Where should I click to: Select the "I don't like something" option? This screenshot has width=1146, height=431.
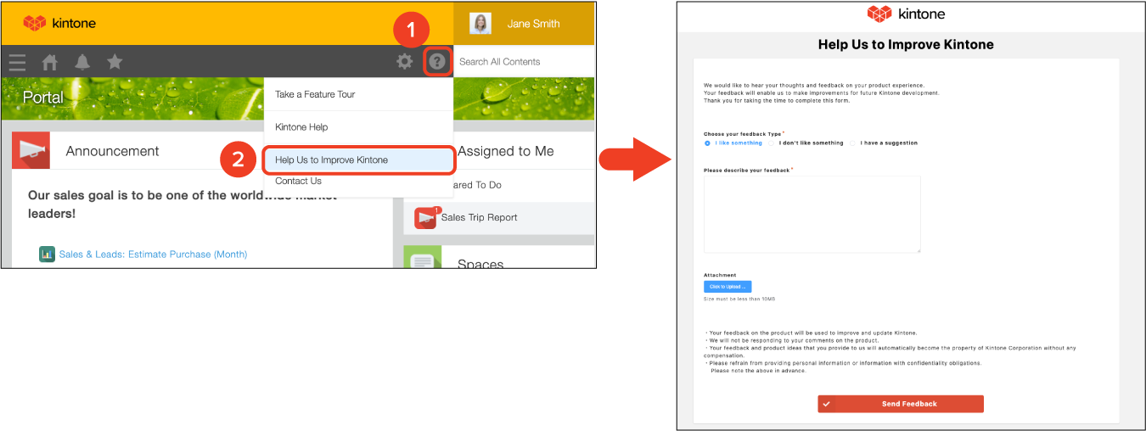(x=772, y=143)
